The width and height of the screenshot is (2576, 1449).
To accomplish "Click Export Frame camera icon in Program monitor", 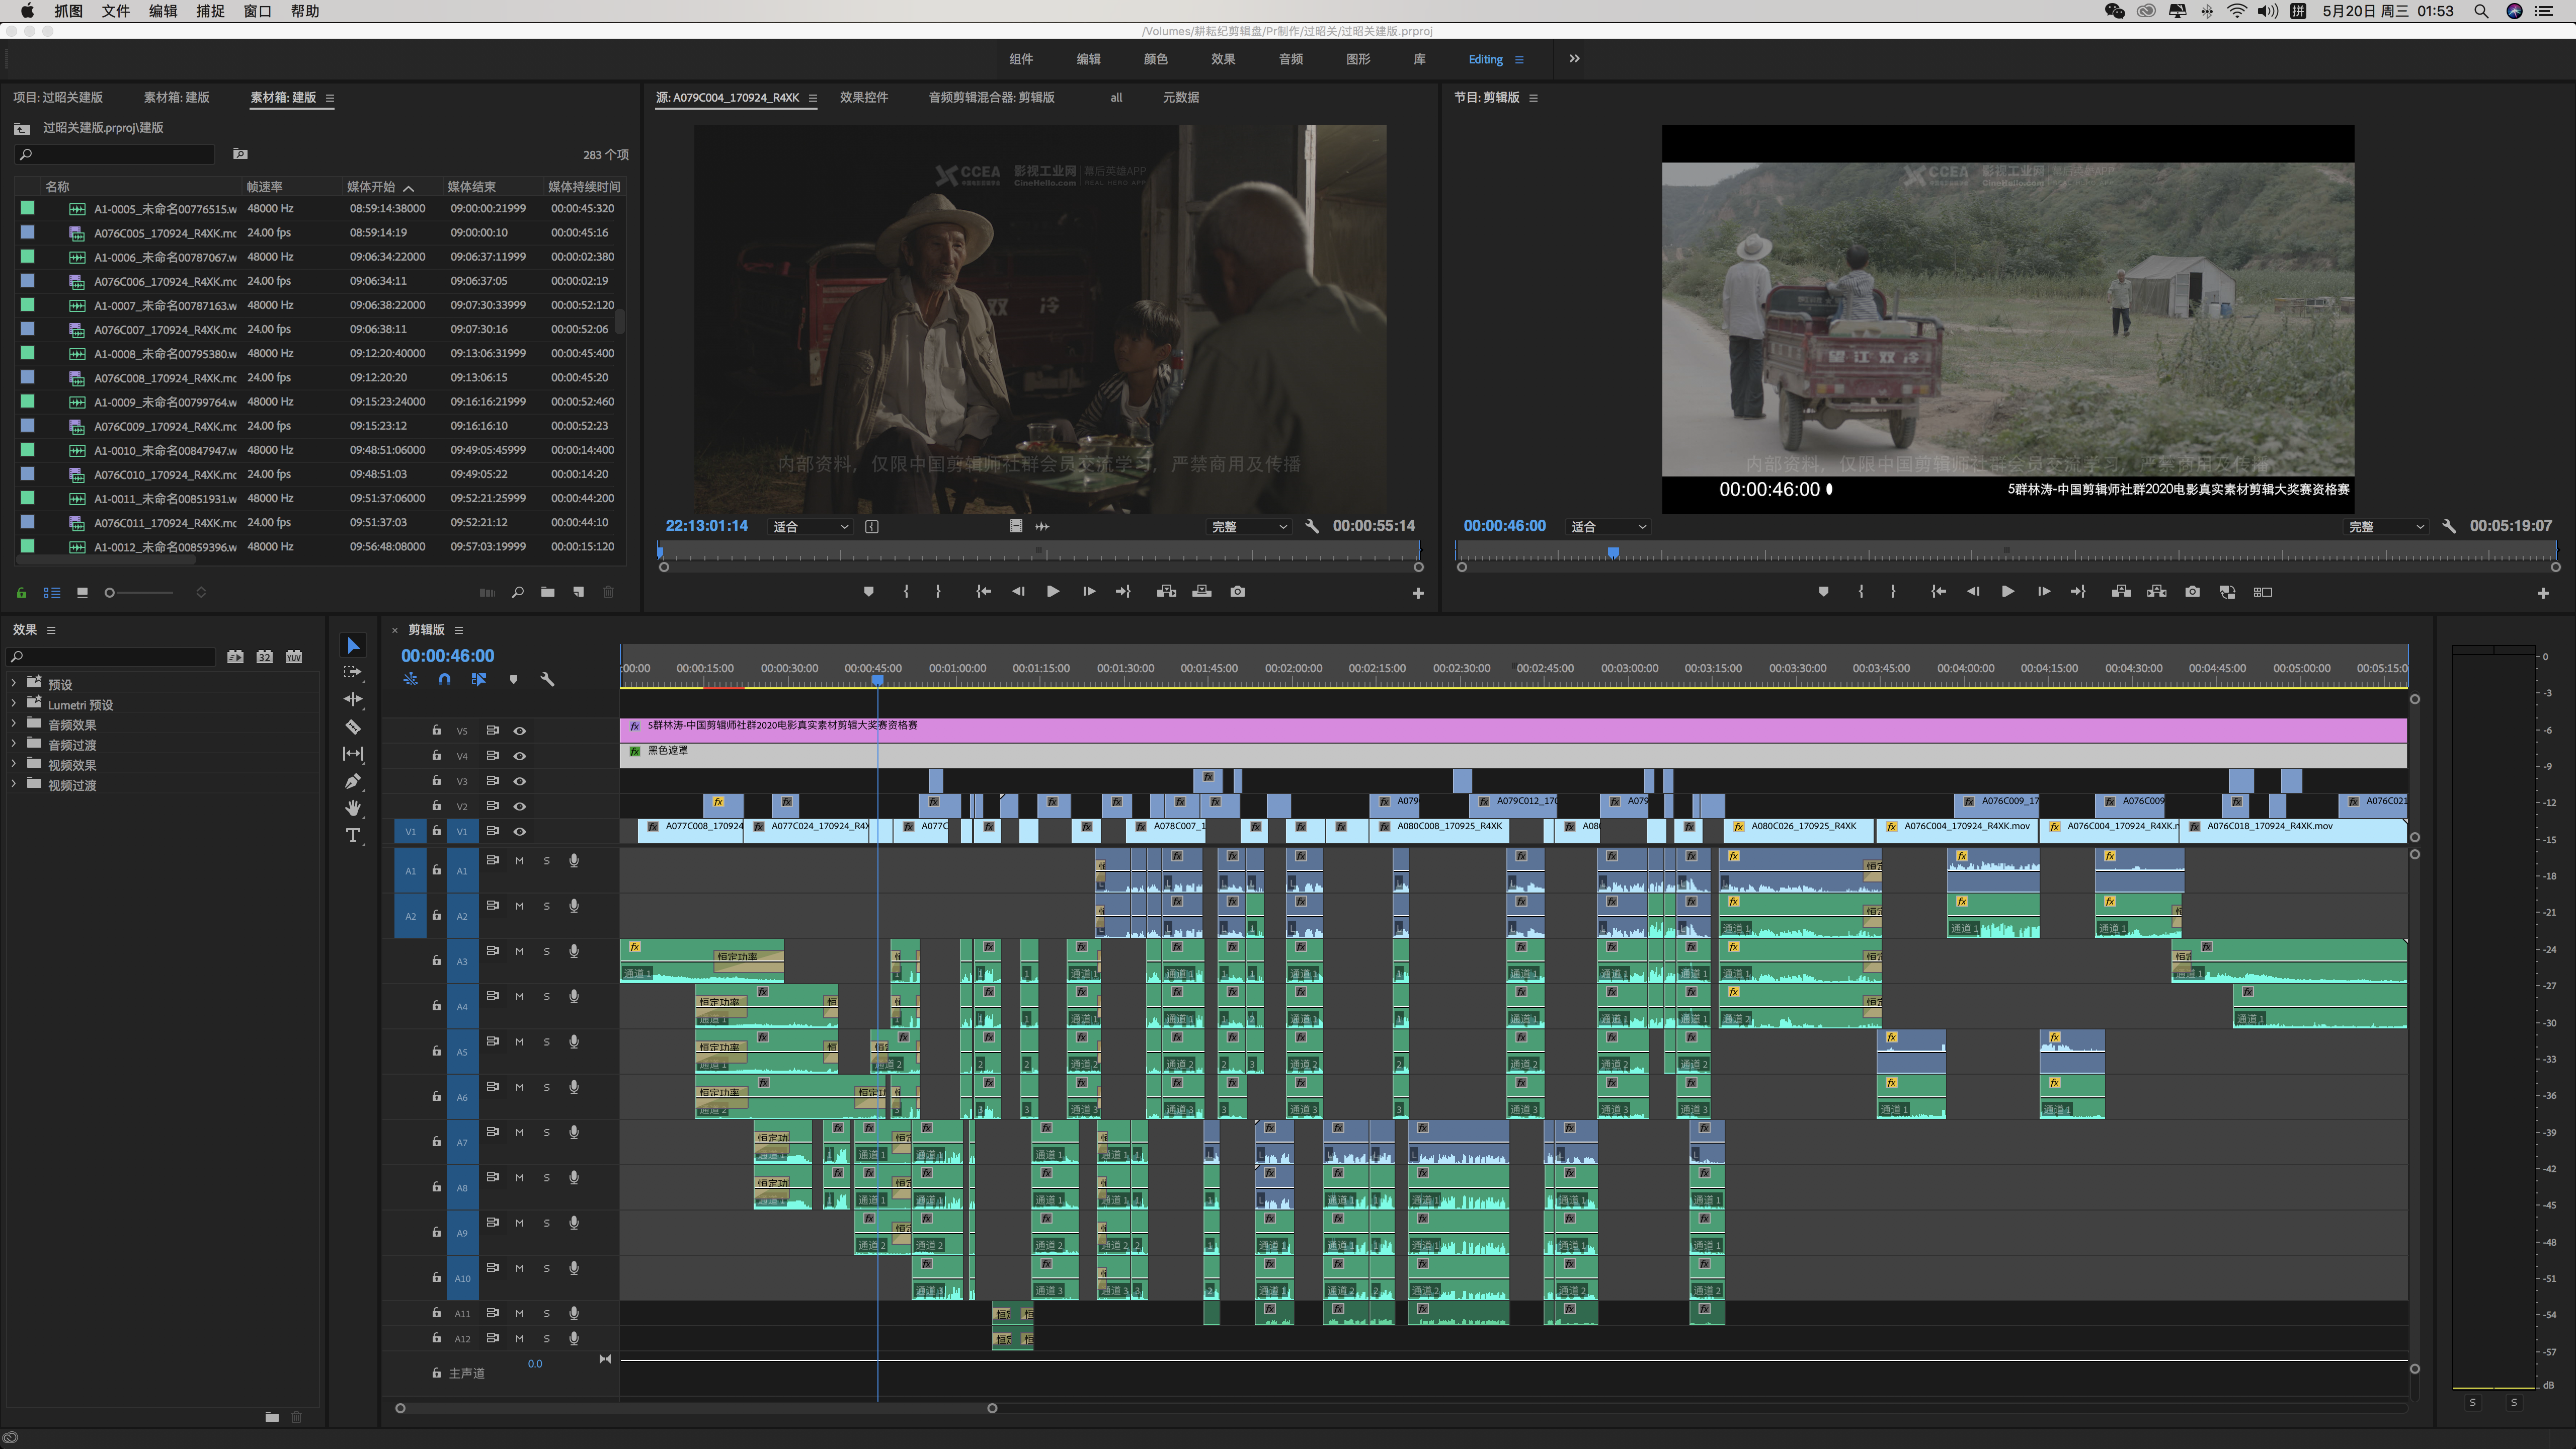I will coord(2192,592).
